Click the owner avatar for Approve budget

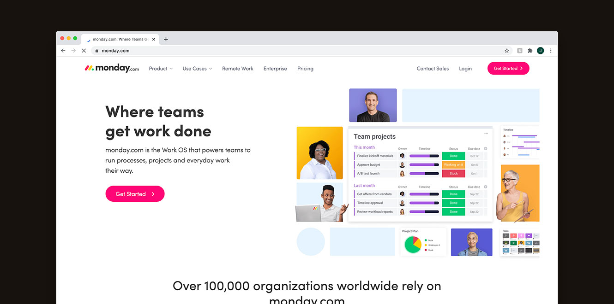[402, 165]
